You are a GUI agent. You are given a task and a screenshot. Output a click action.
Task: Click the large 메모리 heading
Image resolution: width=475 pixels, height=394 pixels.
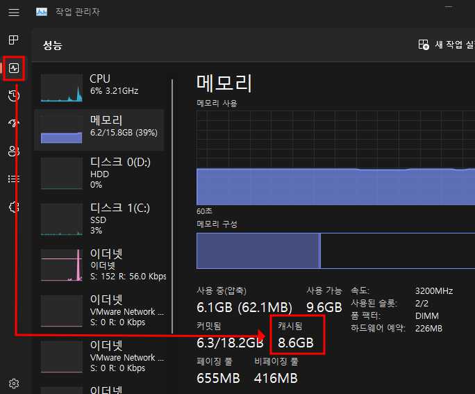(x=224, y=83)
